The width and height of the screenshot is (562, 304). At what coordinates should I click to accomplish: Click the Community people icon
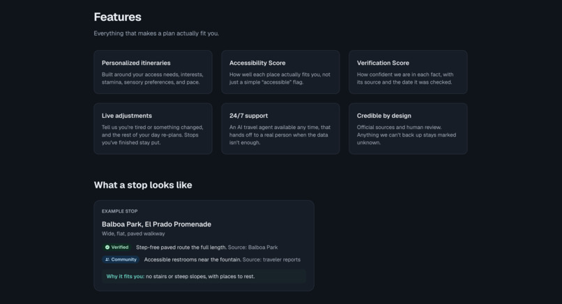click(x=107, y=259)
